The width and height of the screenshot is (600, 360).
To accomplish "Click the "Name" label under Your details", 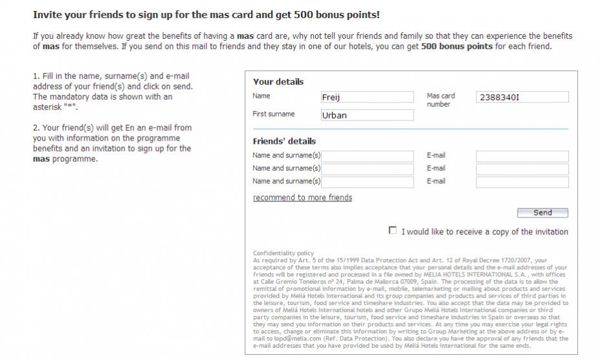I will 261,96.
